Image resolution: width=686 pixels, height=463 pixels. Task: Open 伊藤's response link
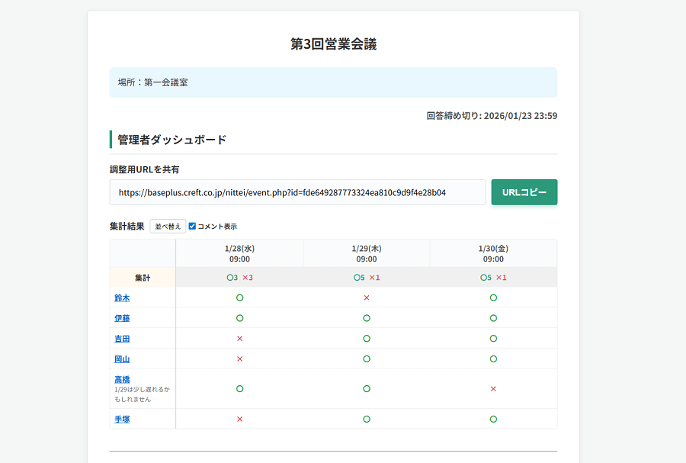tap(122, 318)
